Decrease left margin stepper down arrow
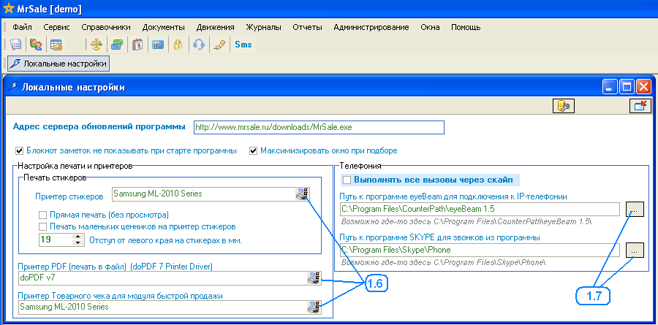658x325 pixels. click(78, 242)
